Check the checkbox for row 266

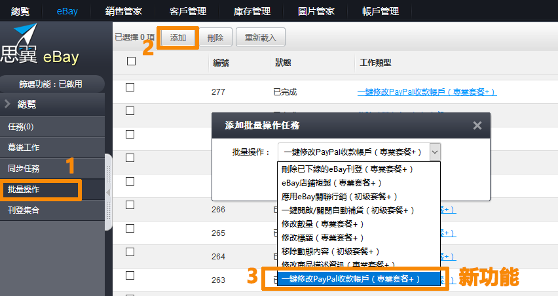[130, 205]
